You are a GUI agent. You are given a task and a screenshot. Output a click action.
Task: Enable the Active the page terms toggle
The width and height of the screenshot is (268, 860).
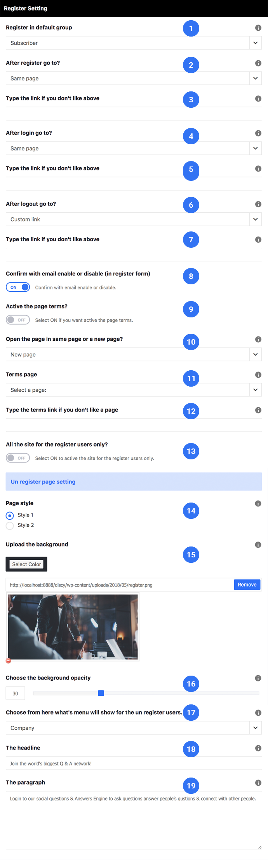click(x=18, y=320)
